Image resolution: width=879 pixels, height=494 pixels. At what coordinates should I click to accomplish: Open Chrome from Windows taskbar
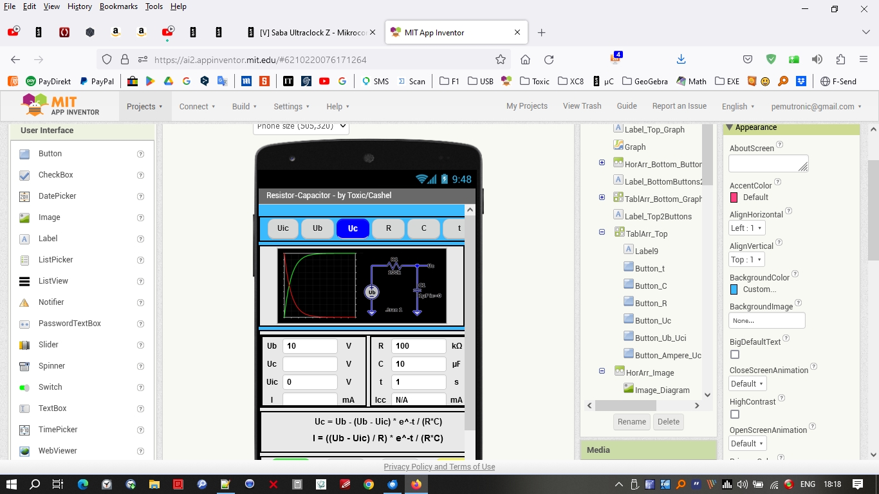click(369, 484)
